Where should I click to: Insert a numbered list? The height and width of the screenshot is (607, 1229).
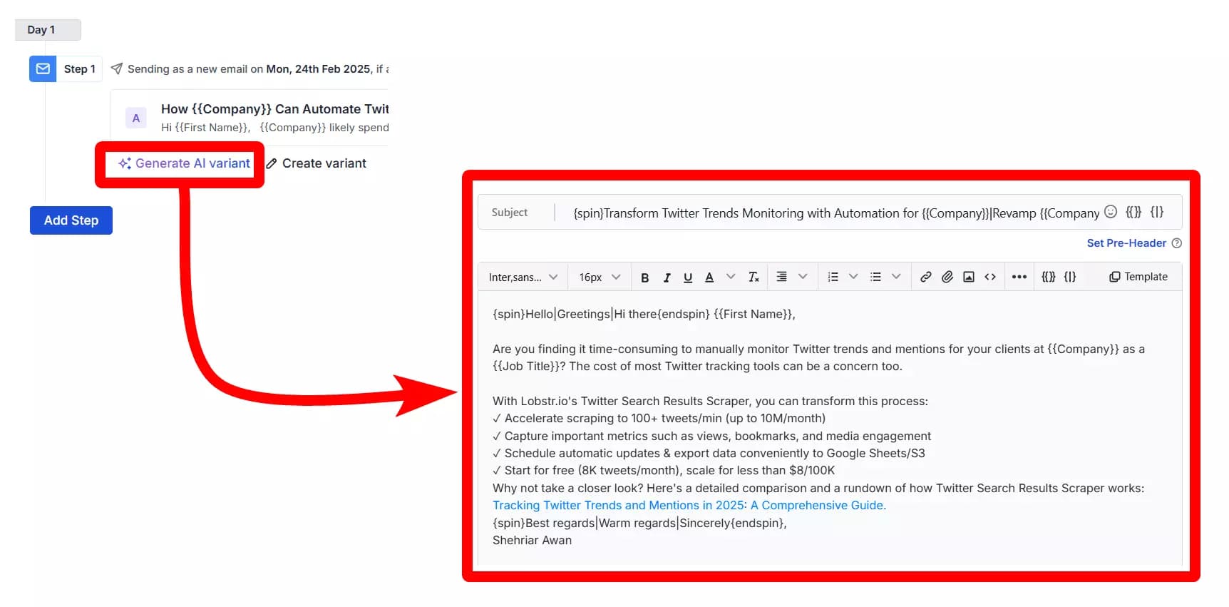point(833,277)
